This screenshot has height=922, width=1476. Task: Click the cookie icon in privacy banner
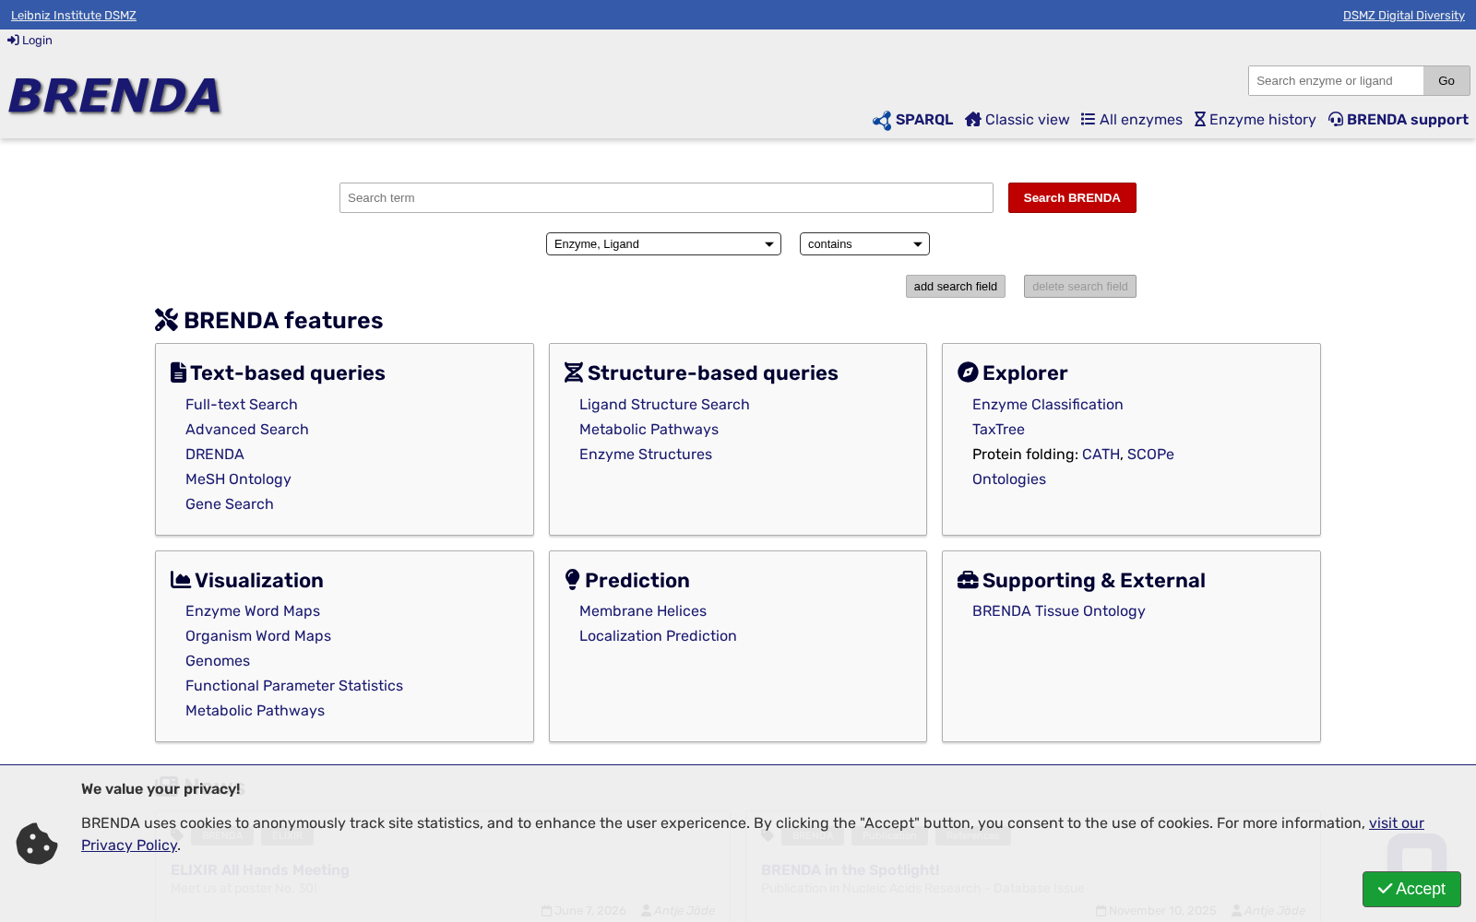(37, 844)
